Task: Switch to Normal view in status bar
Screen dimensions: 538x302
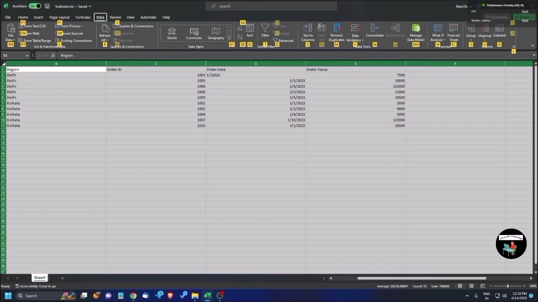Action: tap(460, 286)
